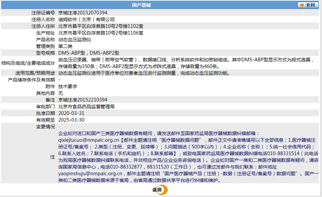This screenshot has height=197, width=322.
Task: Click the 返回 button below the table
Action: point(160,190)
